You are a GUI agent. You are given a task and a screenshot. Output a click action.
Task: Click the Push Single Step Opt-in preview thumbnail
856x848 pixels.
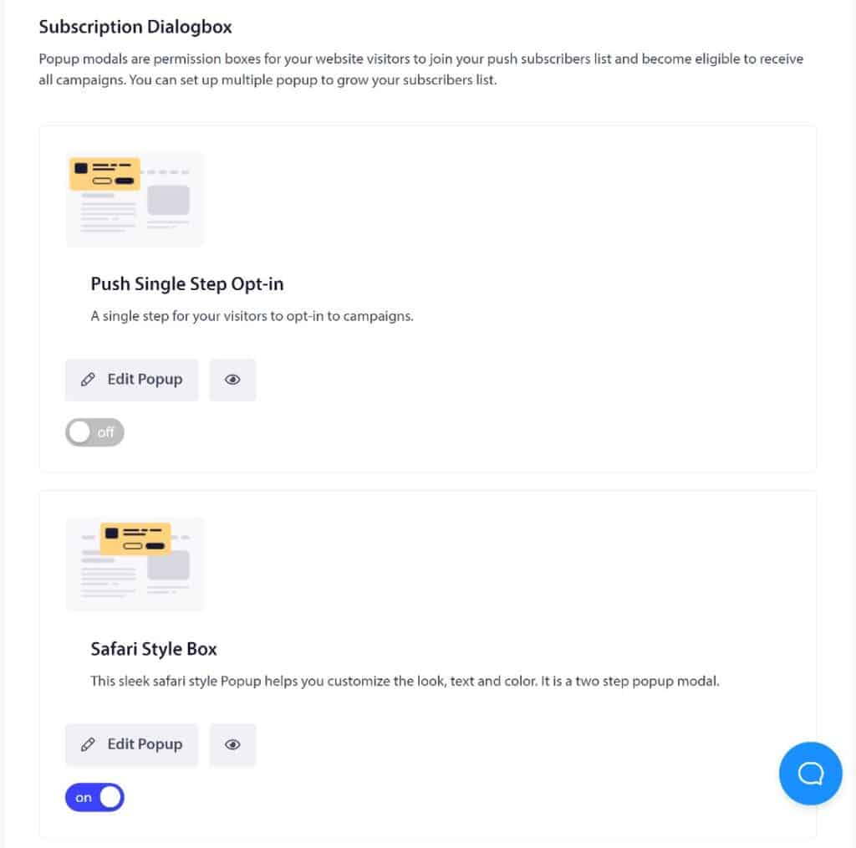pyautogui.click(x=135, y=198)
